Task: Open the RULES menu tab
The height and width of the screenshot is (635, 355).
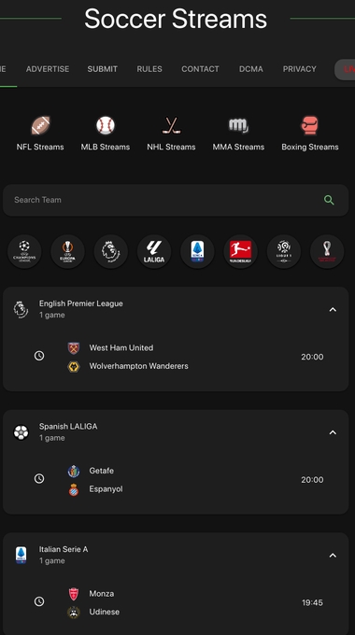Action: point(149,69)
